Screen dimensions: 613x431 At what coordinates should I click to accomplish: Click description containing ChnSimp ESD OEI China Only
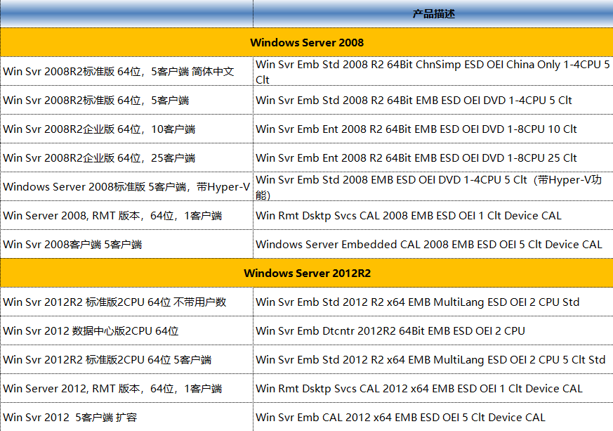pyautogui.click(x=433, y=71)
